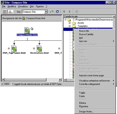This screenshot has width=117, height=114.
Task: Open the Help question-mark icon
Action: [77, 12]
